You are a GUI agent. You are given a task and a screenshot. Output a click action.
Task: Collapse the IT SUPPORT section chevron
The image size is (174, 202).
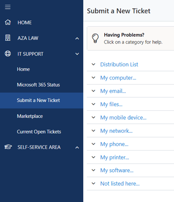(77, 54)
